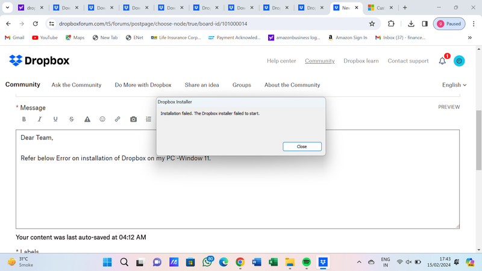This screenshot has height=271, width=482.
Task: Reload the current page
Action: pos(36,23)
